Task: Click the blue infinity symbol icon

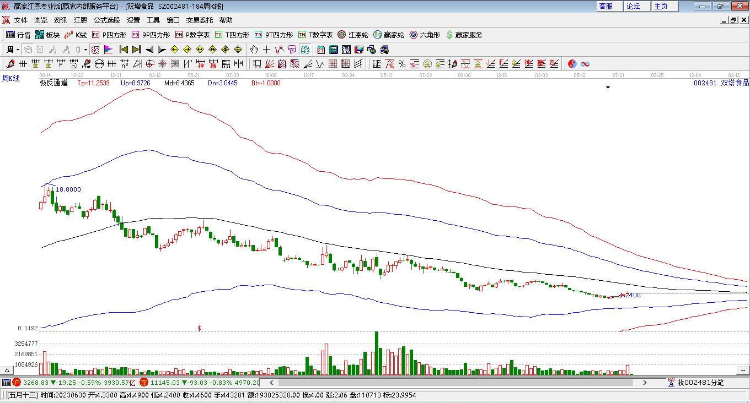Action: 585,64
